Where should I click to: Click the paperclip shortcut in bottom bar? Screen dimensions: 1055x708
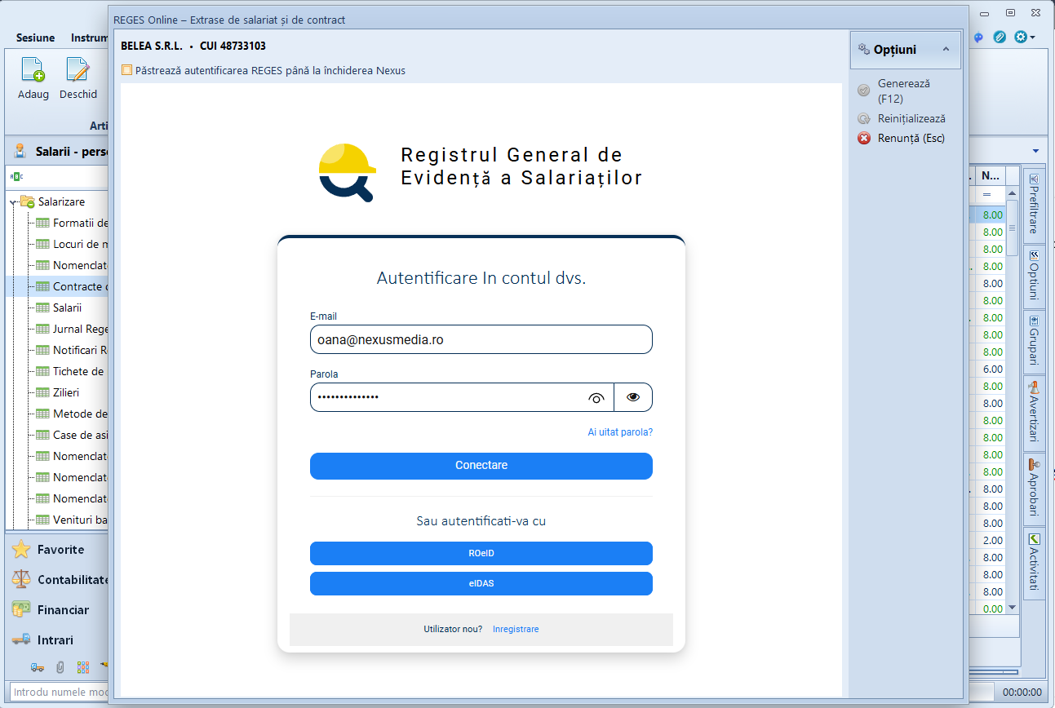point(60,667)
